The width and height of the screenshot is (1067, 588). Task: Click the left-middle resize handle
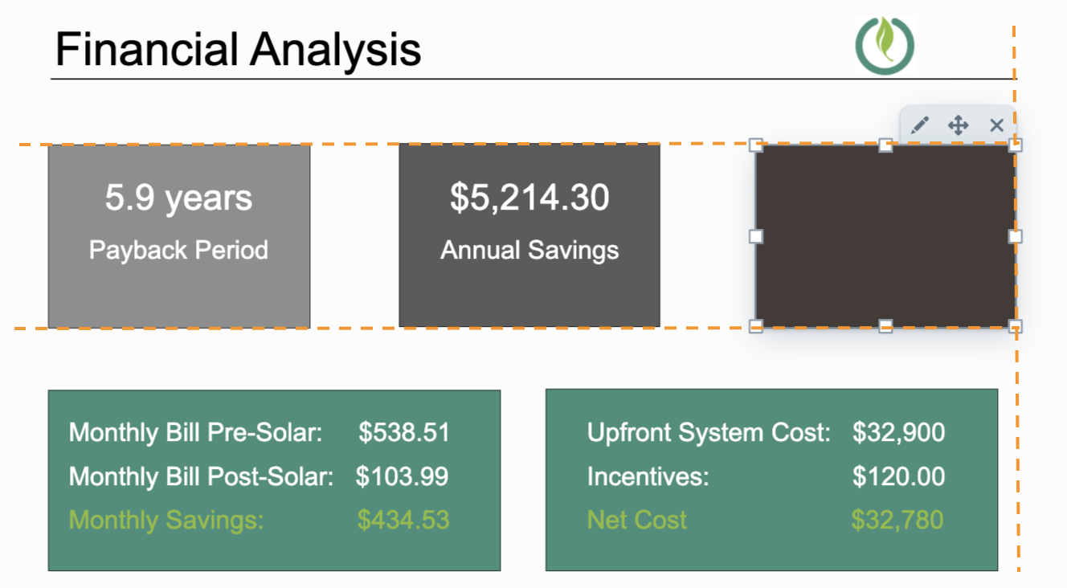pyautogui.click(x=755, y=236)
